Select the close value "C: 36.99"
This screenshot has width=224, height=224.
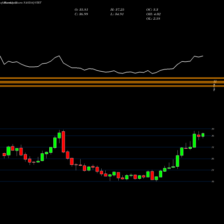click(x=81, y=14)
